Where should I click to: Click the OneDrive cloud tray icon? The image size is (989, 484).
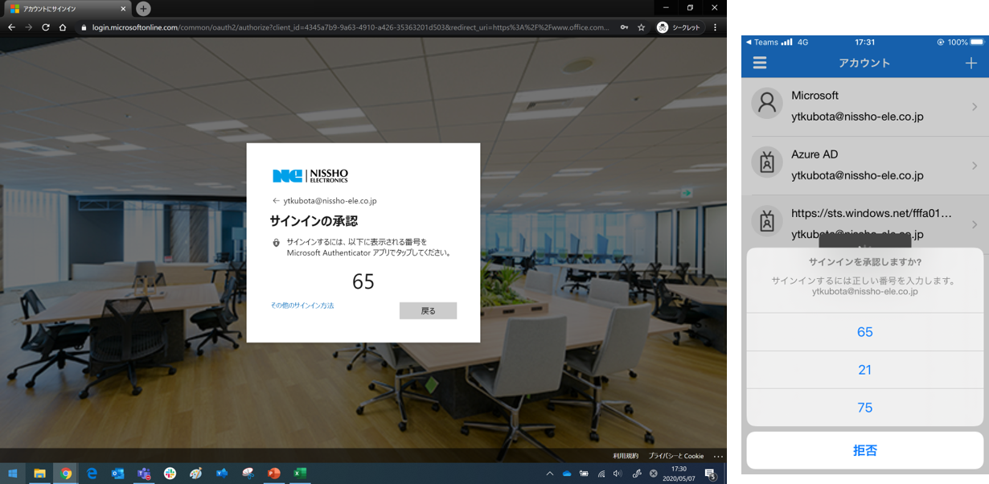[x=567, y=474]
